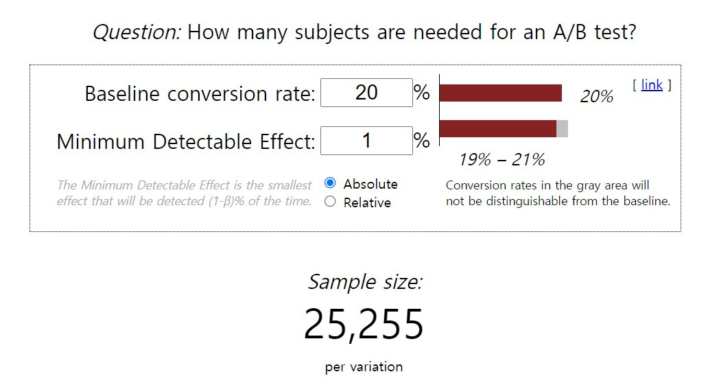Viewport: 719px width, 385px height.
Task: Click the italic 20% bar label
Action: 597,96
